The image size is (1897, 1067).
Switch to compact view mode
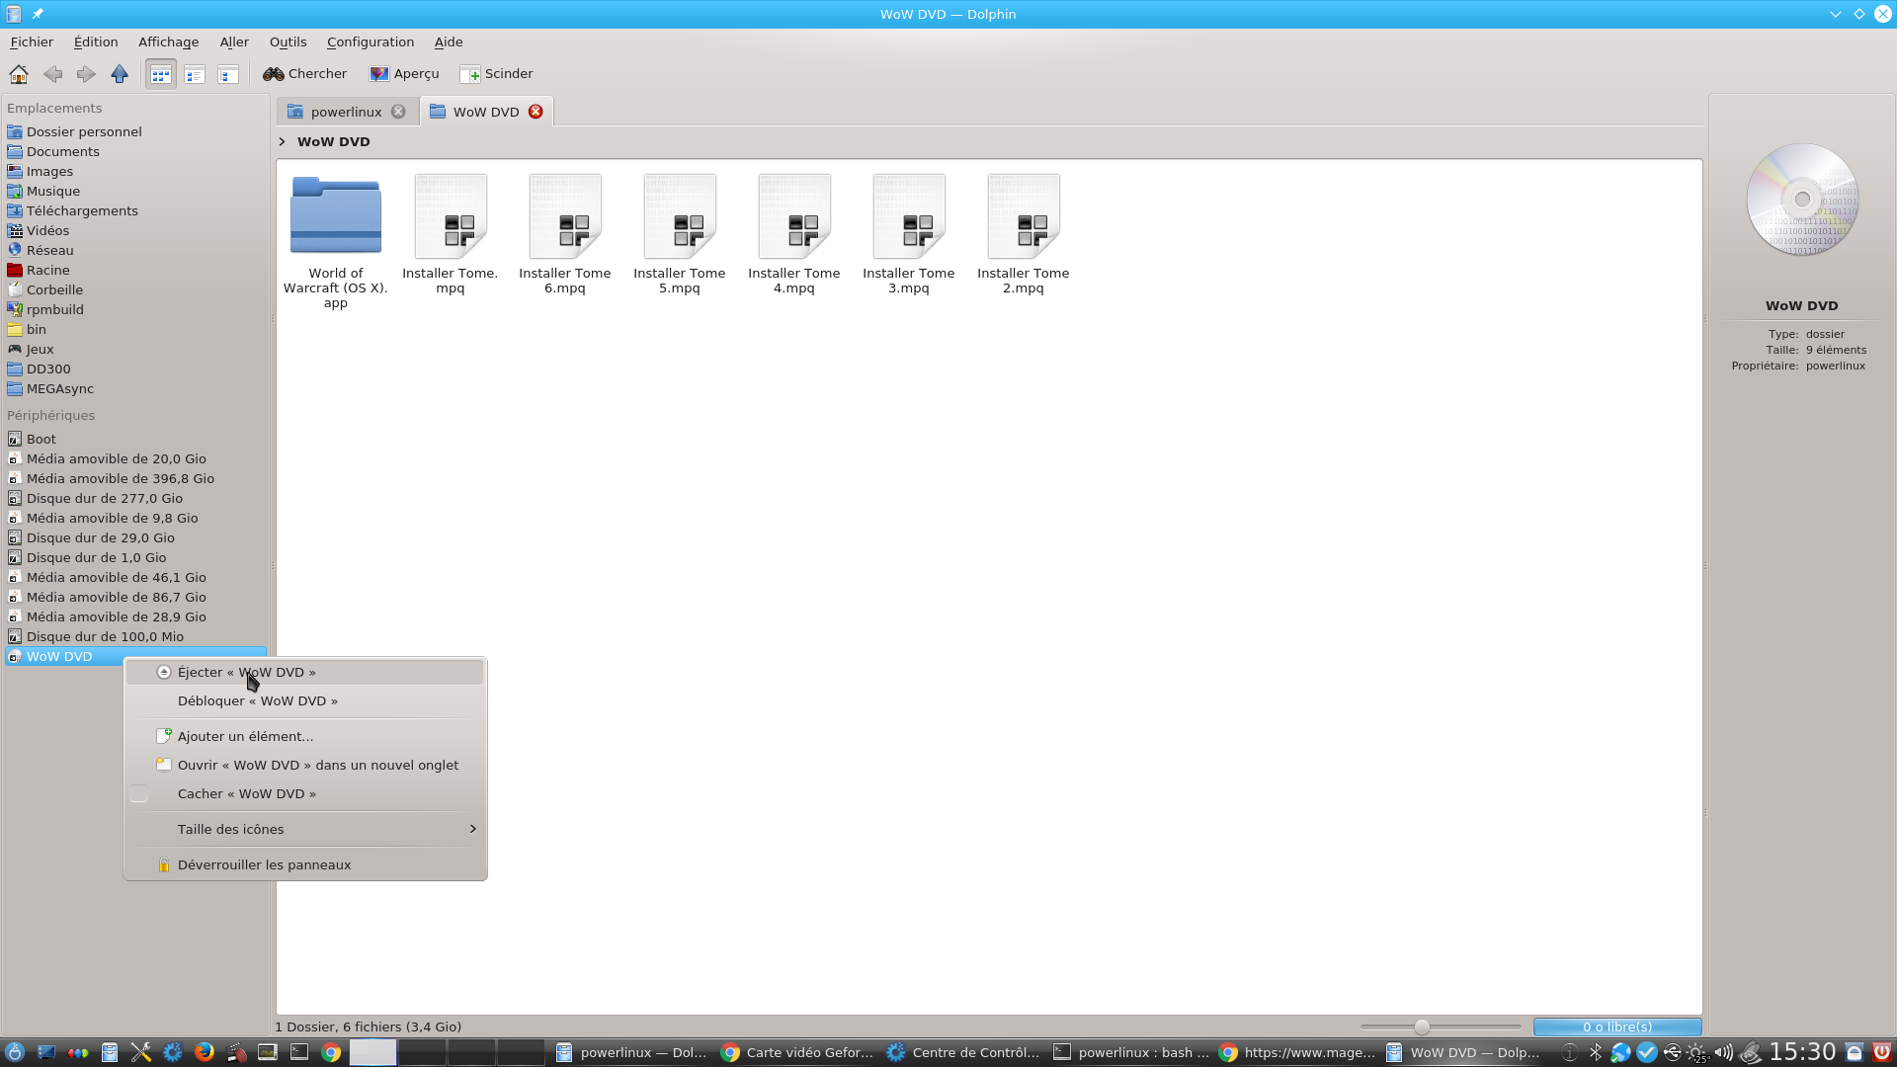195,74
